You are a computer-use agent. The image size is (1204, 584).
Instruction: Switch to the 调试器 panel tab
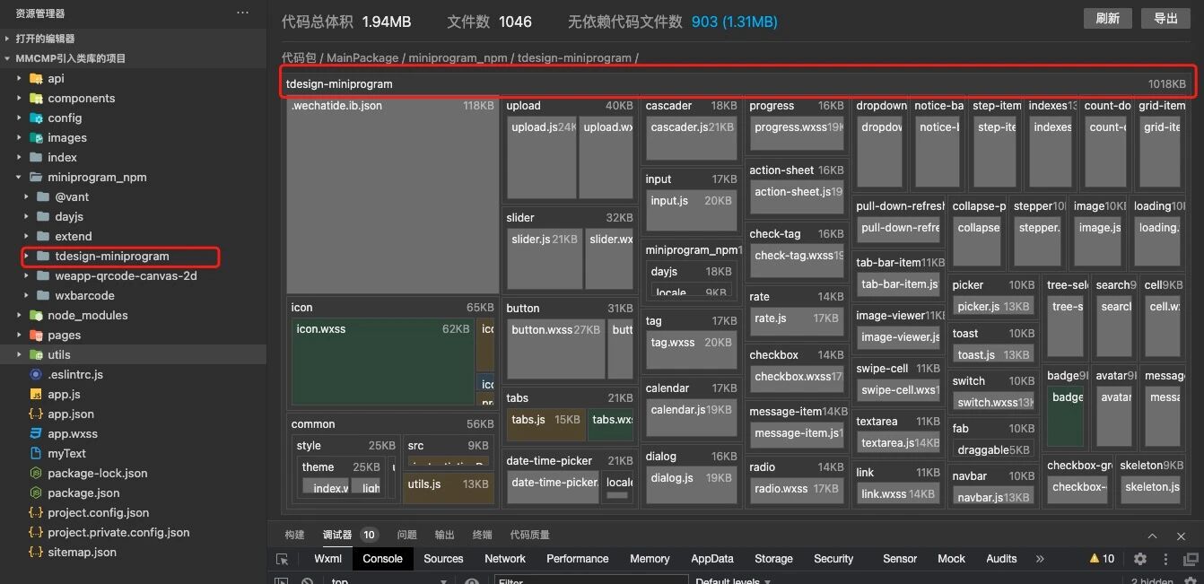(x=337, y=535)
